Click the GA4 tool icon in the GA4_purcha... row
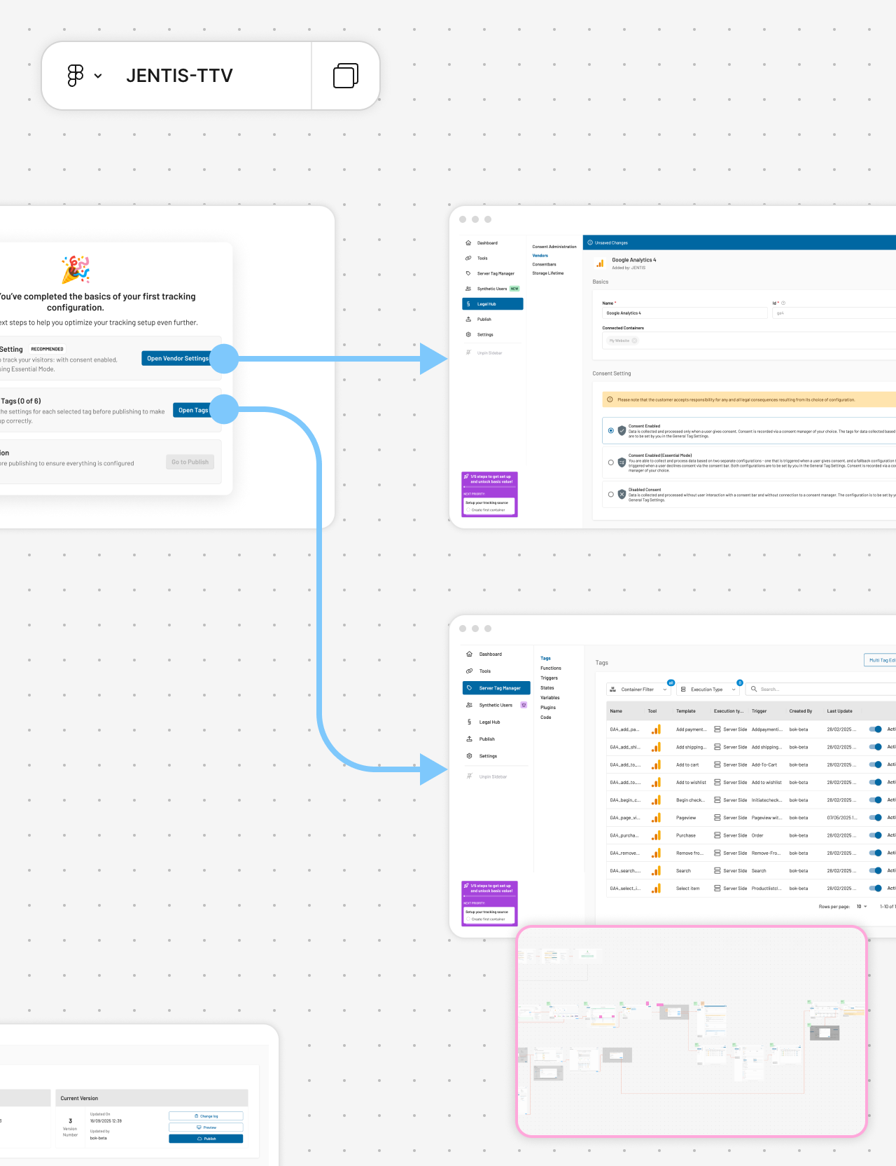 pyautogui.click(x=656, y=835)
